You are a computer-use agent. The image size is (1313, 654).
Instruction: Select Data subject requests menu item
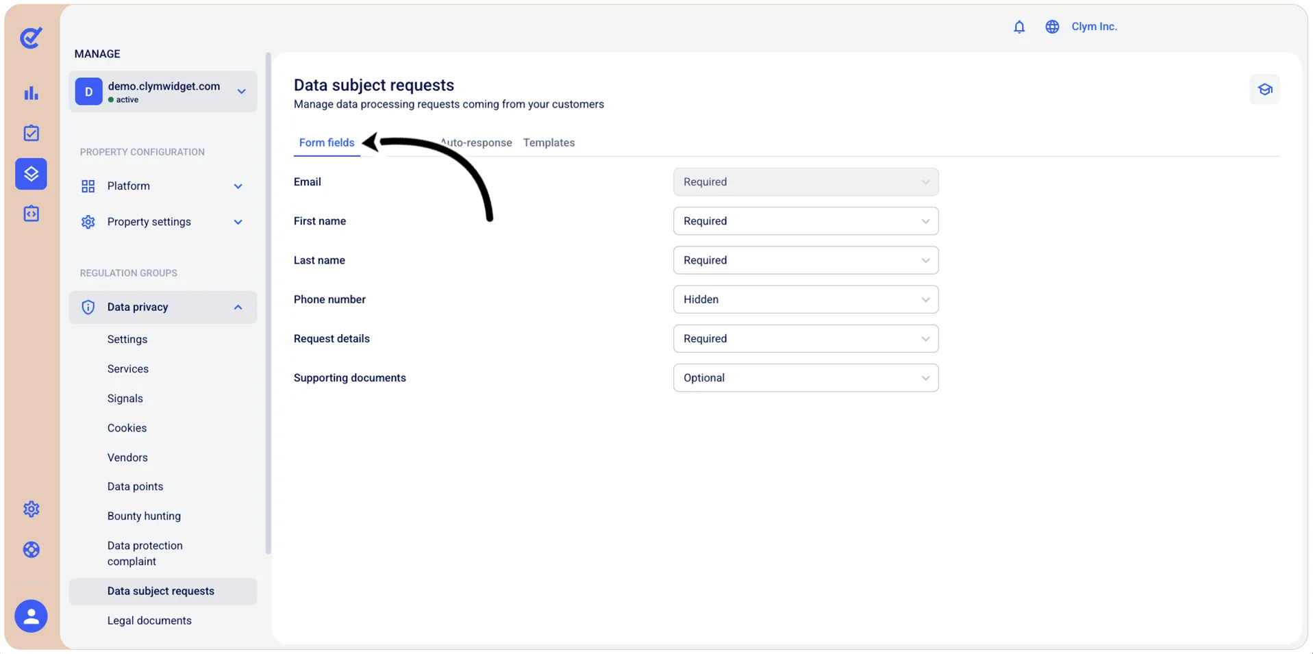click(x=163, y=591)
